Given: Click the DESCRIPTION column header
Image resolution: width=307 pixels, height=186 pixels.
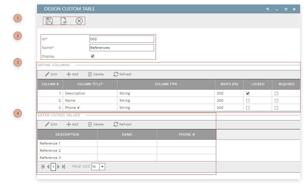Looking at the screenshot, I should [x=67, y=134].
